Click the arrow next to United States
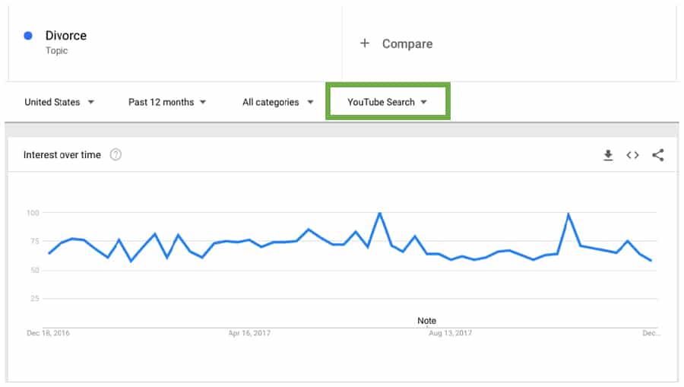 tap(90, 102)
